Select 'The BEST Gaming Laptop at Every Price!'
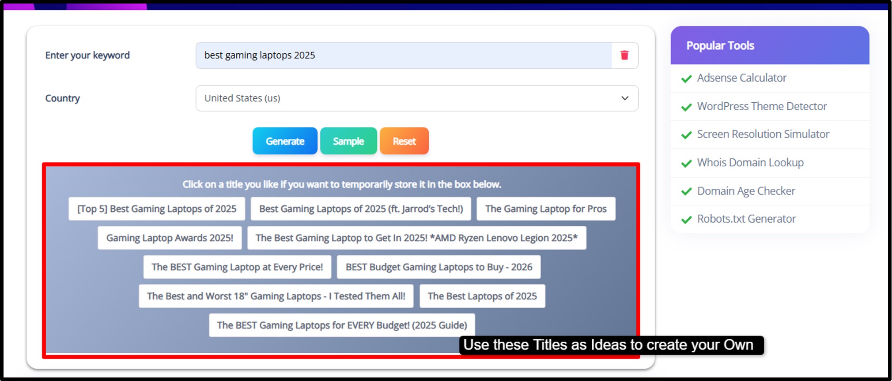 237,267
